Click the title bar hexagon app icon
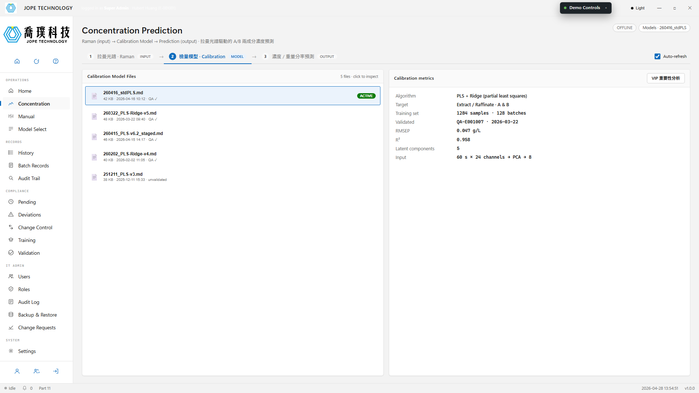The image size is (699, 393). [11, 8]
